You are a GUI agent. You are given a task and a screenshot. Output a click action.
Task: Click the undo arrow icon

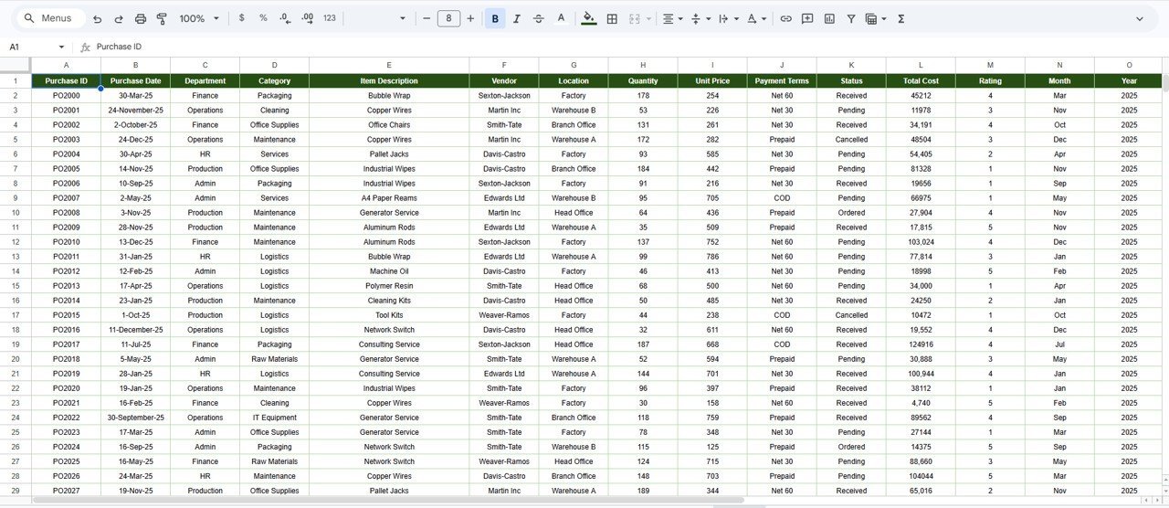click(x=97, y=18)
